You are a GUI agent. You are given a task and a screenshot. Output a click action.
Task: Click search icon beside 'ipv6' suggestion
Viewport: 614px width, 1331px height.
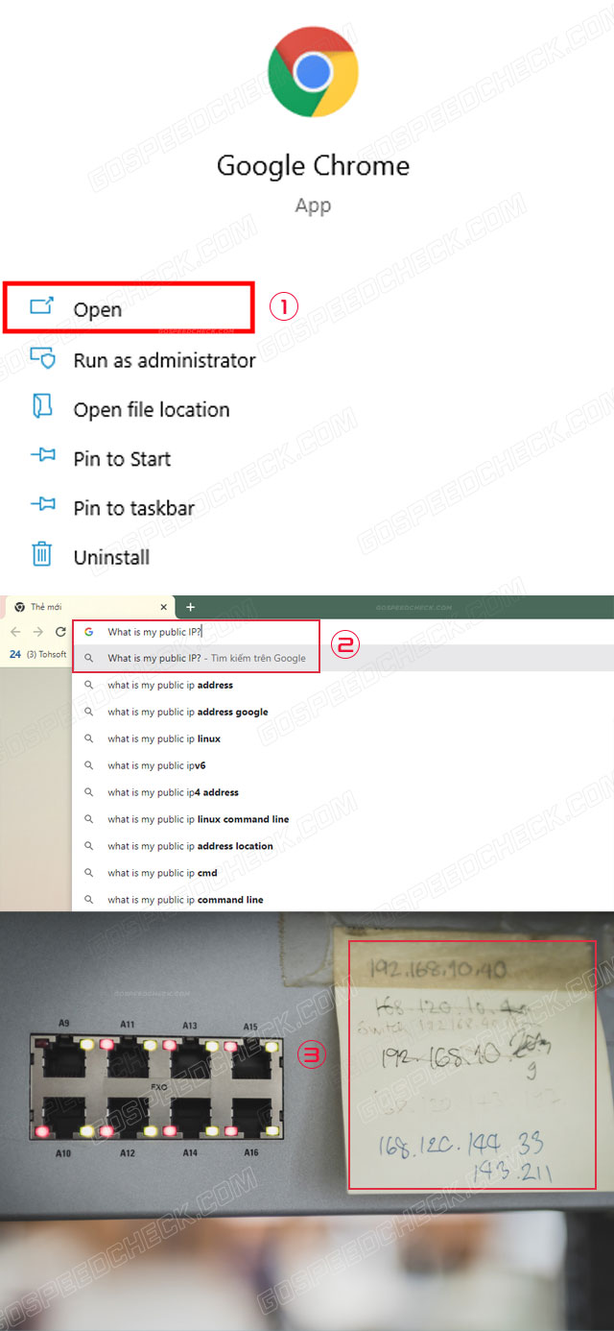[x=88, y=765]
